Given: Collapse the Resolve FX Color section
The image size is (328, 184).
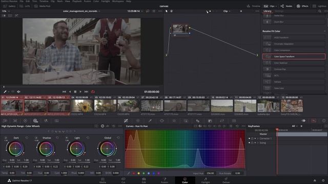Looking at the screenshot, I should coord(324,31).
